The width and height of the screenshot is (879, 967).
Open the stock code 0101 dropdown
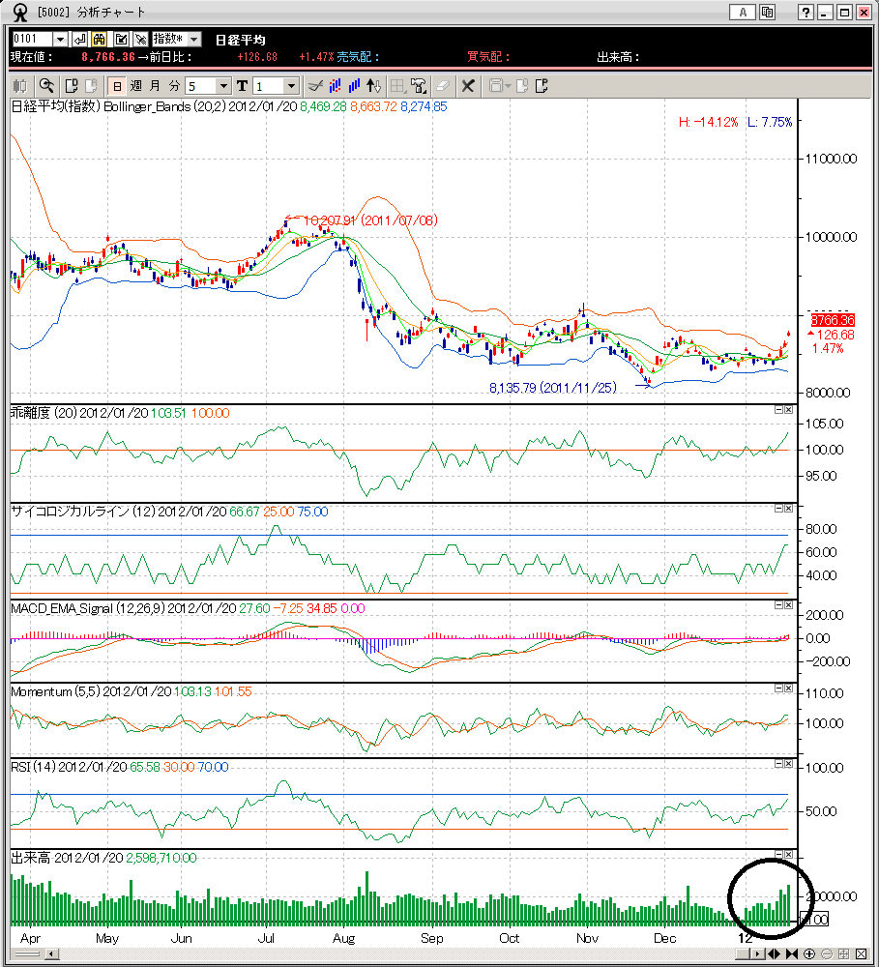(x=60, y=39)
